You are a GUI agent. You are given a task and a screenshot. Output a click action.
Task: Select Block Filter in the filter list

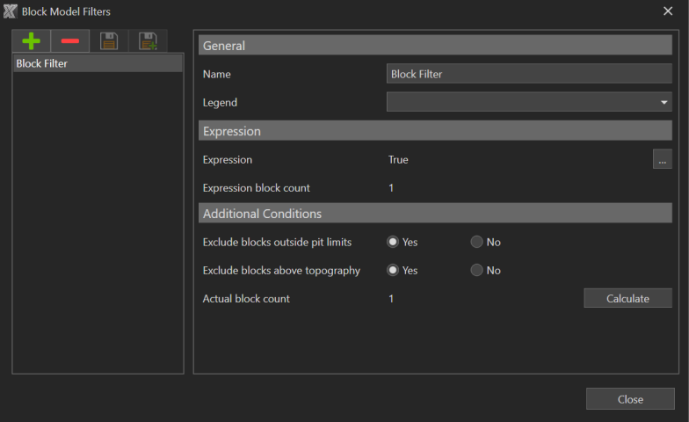tap(98, 63)
